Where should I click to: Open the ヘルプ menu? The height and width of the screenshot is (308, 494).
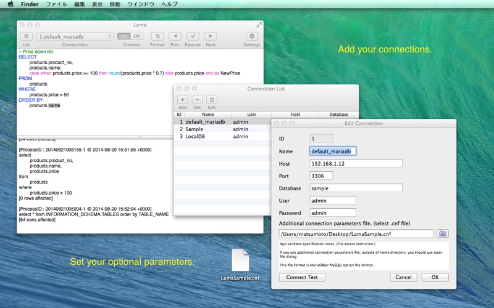(169, 4)
